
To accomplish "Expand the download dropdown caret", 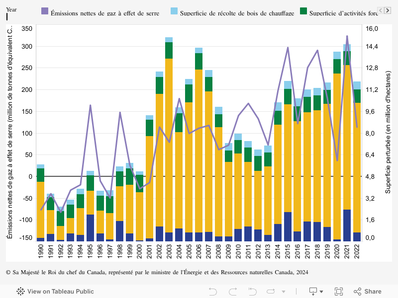I will (321, 292).
